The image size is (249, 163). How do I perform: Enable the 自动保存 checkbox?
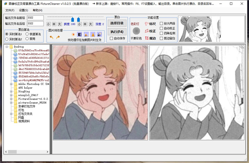(111, 39)
